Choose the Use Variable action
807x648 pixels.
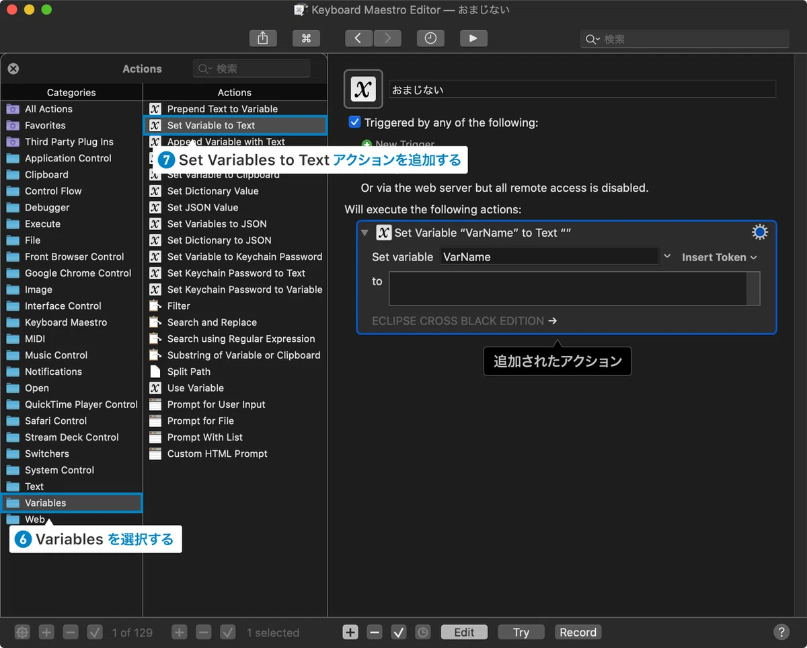(235, 388)
